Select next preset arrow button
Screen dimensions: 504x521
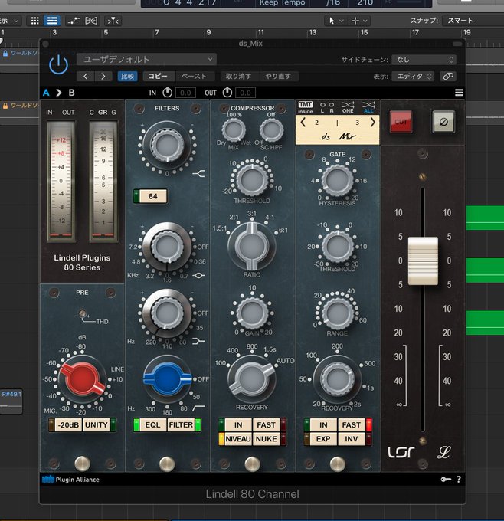tap(103, 77)
